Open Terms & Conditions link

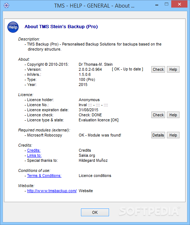(x=44, y=176)
